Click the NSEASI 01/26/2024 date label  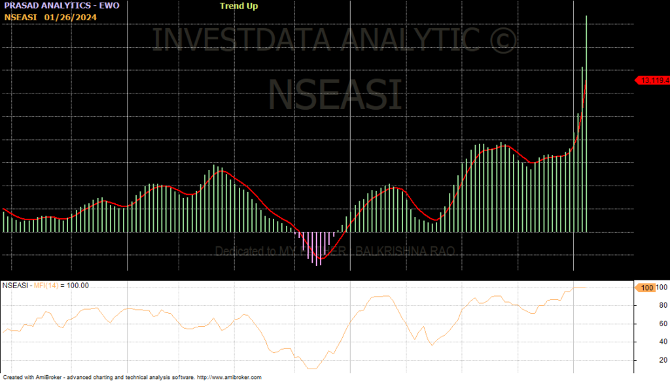coord(50,16)
